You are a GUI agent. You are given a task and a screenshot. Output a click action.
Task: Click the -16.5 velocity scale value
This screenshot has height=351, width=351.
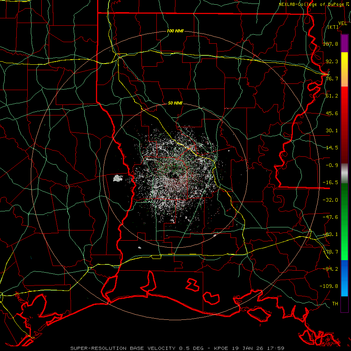click(x=331, y=183)
